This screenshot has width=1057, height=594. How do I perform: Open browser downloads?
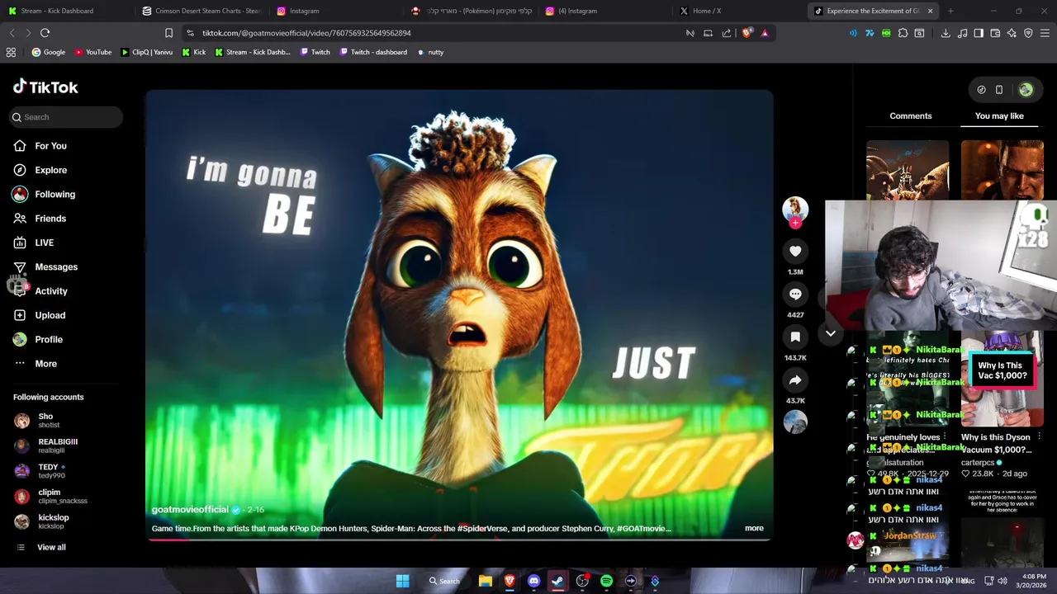click(946, 33)
